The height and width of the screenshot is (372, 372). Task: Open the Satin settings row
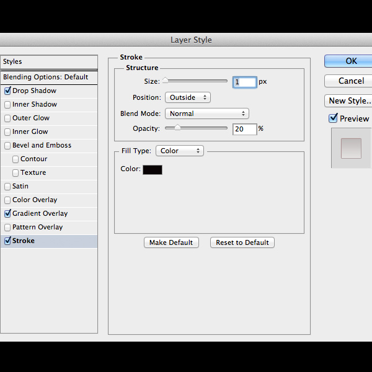pos(49,187)
